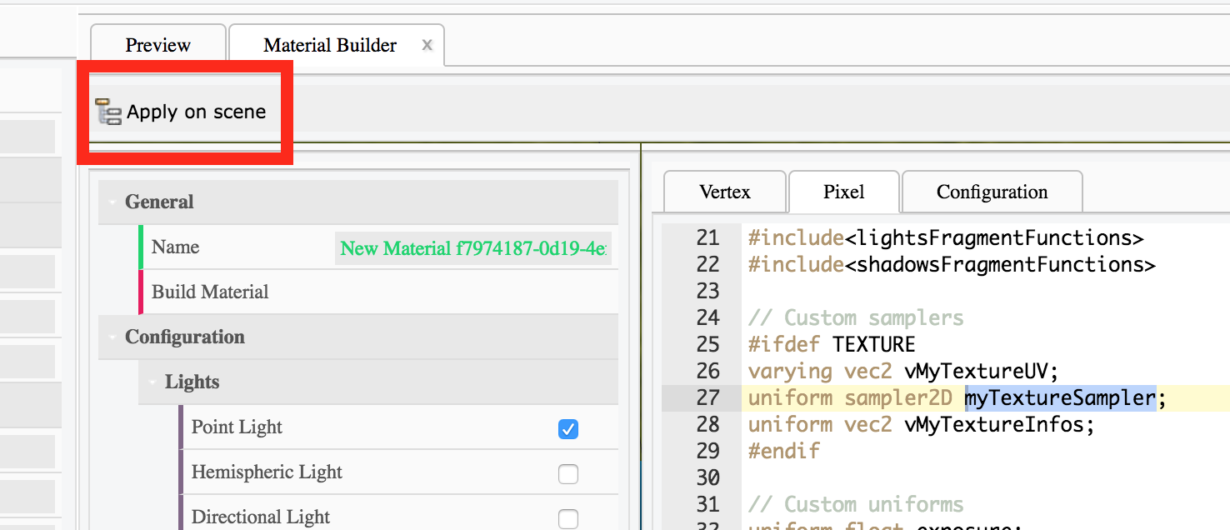Viewport: 1230px width, 530px height.
Task: Collapse the Configuration section arrow
Action: coord(112,337)
